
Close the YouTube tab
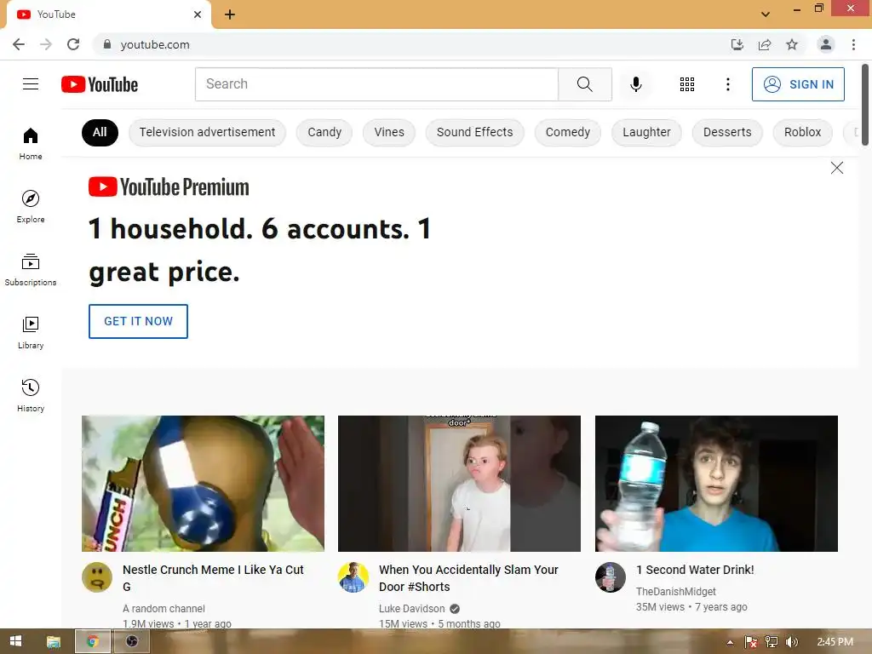pos(198,14)
